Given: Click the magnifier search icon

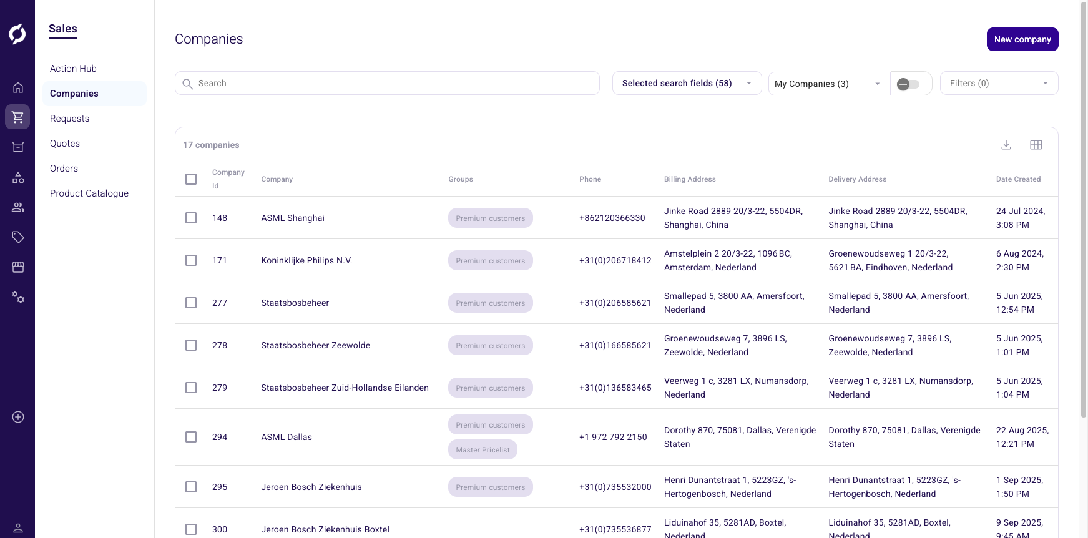Looking at the screenshot, I should tap(187, 84).
